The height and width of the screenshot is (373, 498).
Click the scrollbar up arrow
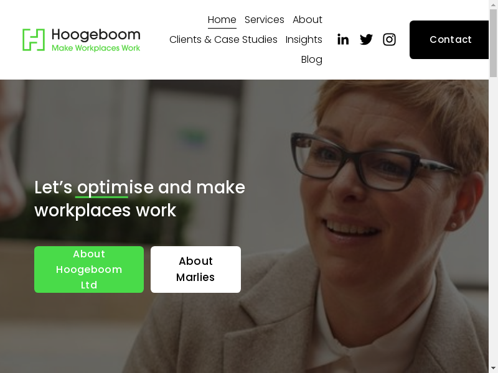point(493,4)
